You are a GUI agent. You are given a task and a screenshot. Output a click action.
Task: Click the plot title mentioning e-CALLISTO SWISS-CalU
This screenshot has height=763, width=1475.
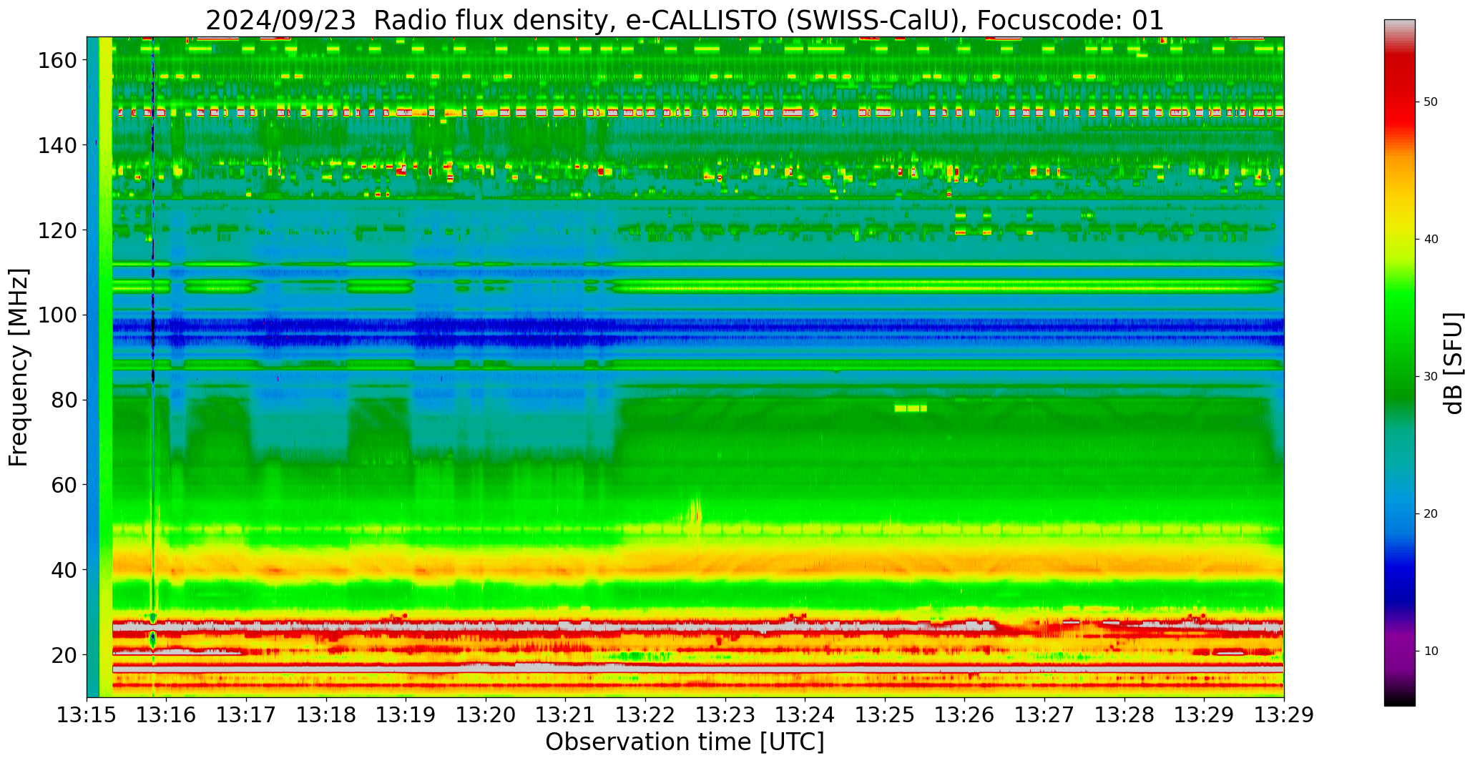pos(685,20)
